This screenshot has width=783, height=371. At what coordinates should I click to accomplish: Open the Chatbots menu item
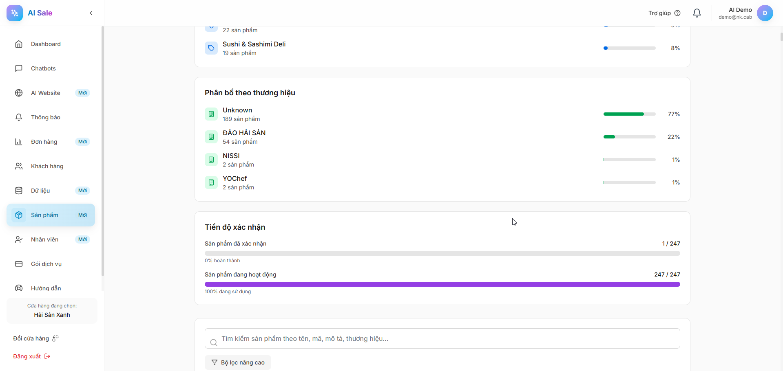[43, 68]
